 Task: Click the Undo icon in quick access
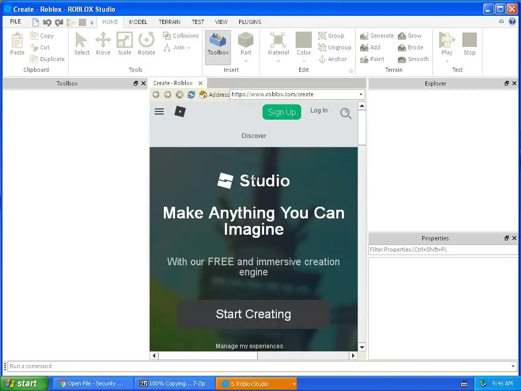[x=47, y=22]
